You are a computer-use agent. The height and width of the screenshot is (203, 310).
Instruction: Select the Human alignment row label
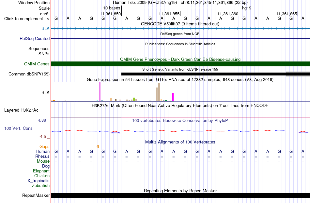point(43,151)
